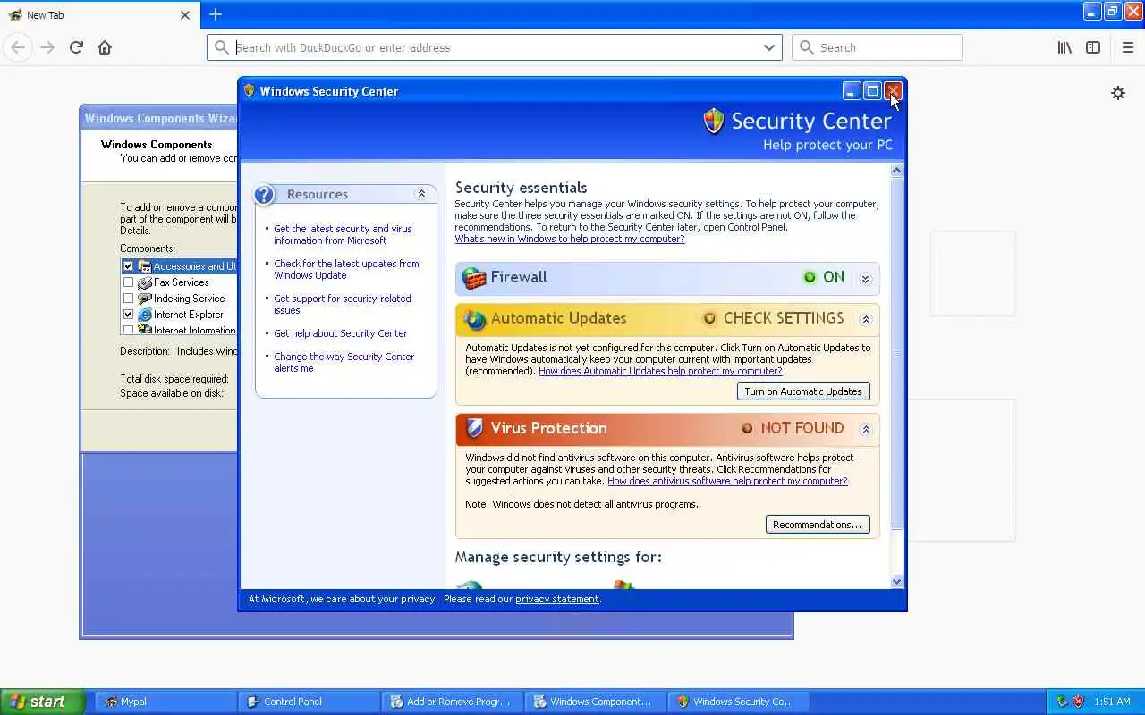Screen dimensions: 1145x715
Task: Click Turn on Automatic Updates button
Action: click(x=803, y=391)
